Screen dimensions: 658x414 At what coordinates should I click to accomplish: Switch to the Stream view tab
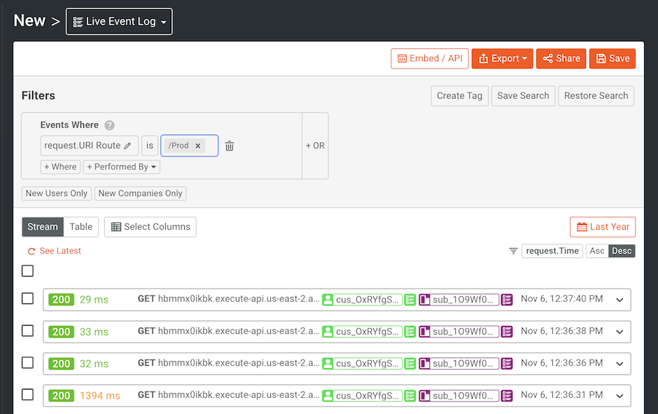pos(43,227)
